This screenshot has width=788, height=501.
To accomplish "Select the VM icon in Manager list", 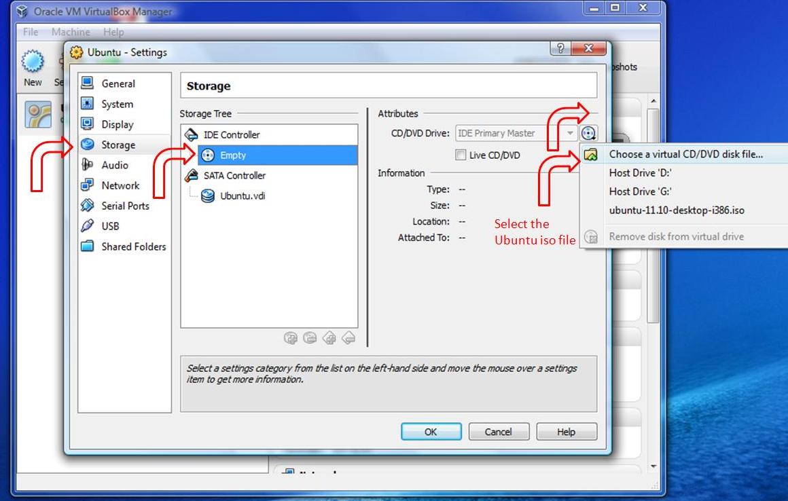I will coord(38,115).
